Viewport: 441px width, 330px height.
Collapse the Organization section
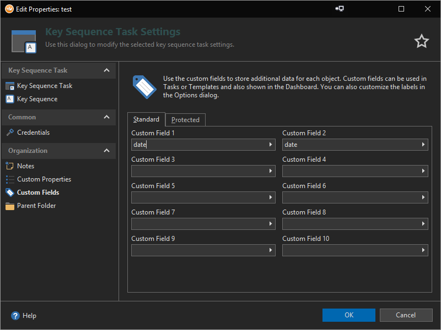(106, 151)
